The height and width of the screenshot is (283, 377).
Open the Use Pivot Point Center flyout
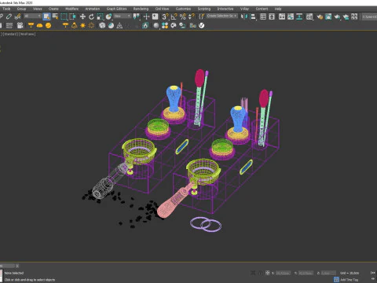click(137, 17)
